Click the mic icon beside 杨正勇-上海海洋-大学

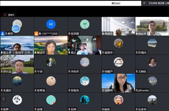2,52
